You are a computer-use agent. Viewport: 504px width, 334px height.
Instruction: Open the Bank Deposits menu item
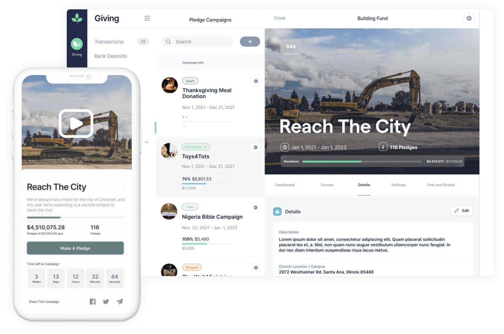(x=110, y=56)
